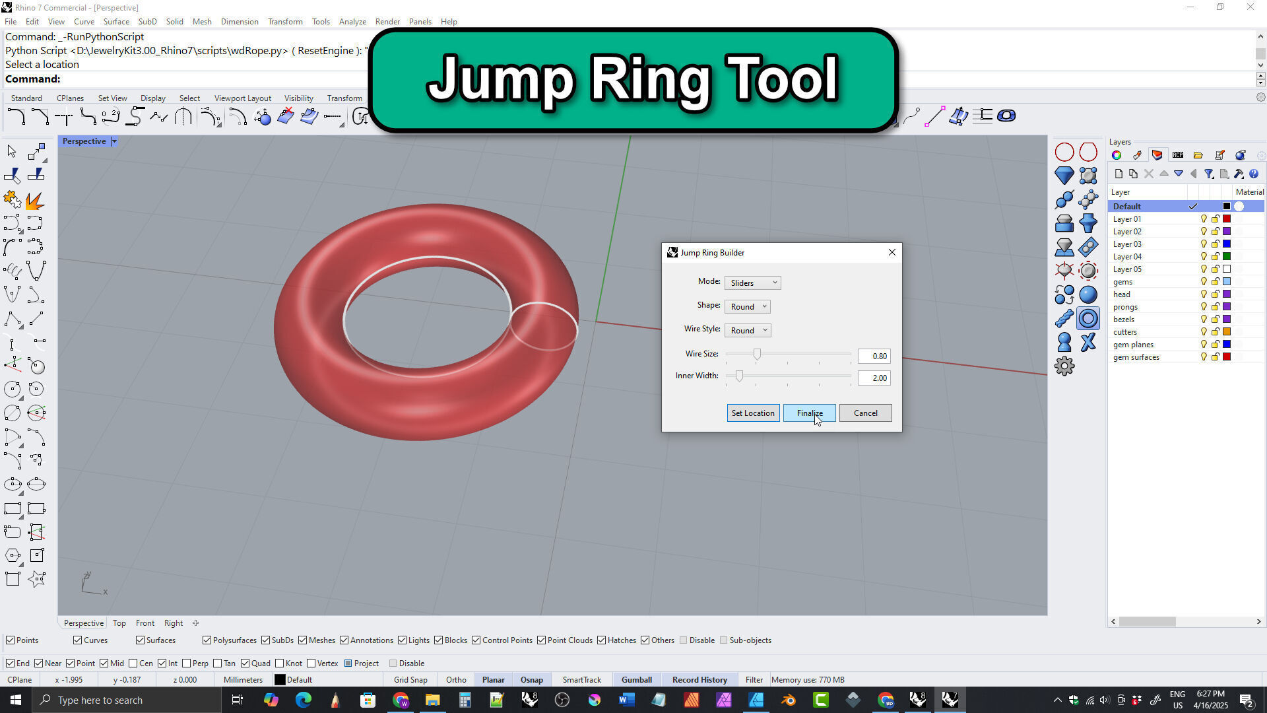This screenshot has height=713, width=1267.
Task: Click the red circle ring-size icon
Action: coord(1064,153)
